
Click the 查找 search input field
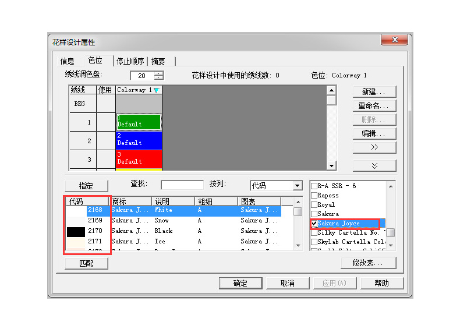[x=182, y=185]
